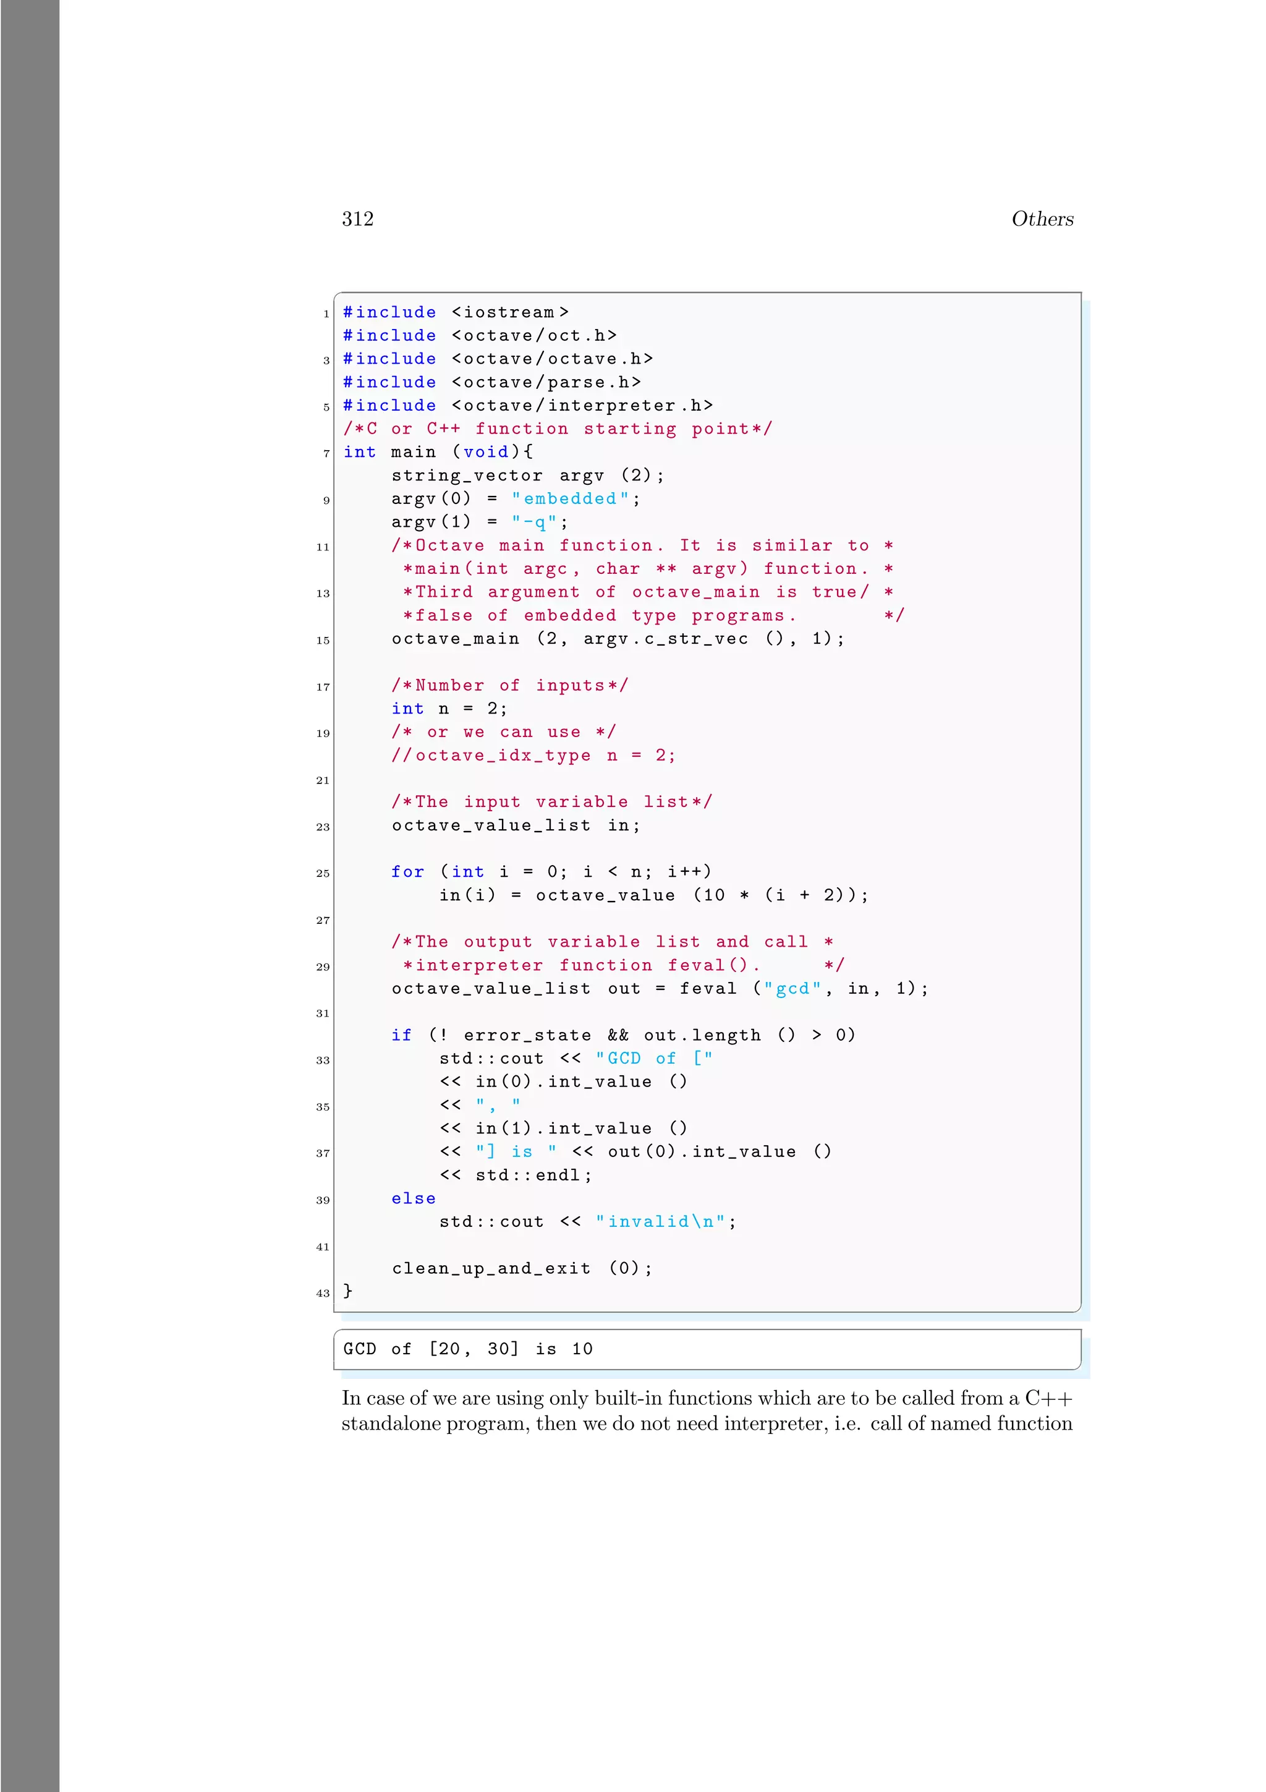Viewport: 1266px width, 1792px height.
Task: Click the "else" keyword
Action: click(x=414, y=1198)
